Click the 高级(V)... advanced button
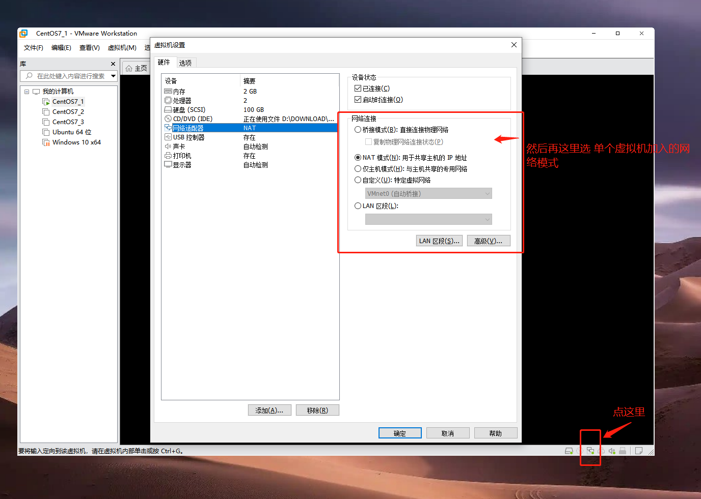The image size is (701, 499). [489, 241]
